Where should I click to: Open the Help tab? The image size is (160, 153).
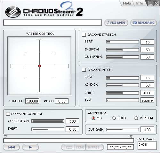(127, 3)
